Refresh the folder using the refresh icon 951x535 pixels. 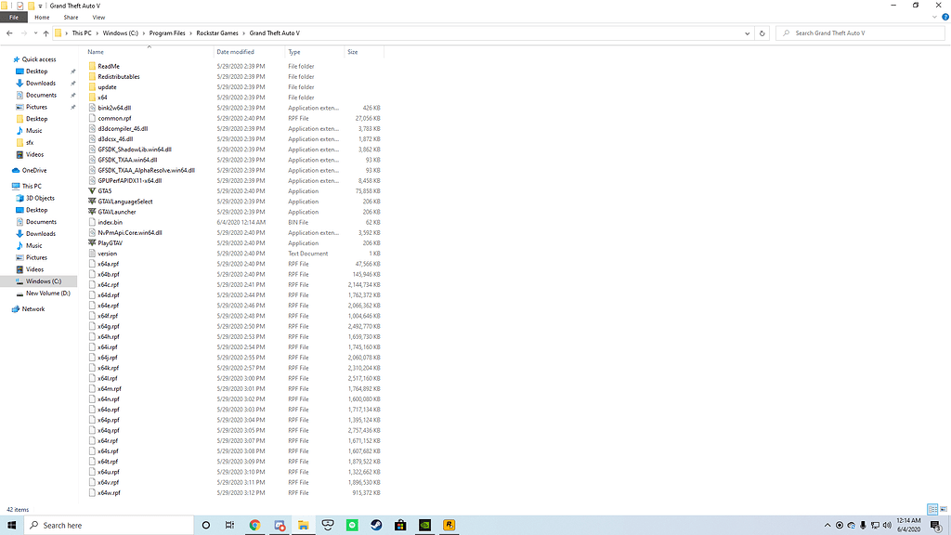click(762, 32)
